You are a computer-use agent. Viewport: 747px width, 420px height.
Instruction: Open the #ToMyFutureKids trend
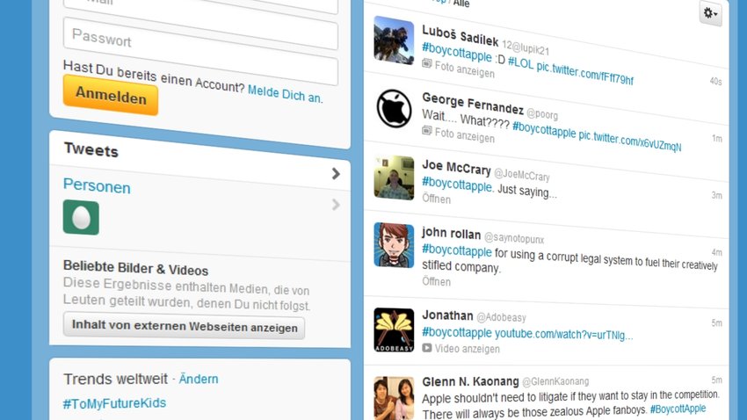click(114, 404)
